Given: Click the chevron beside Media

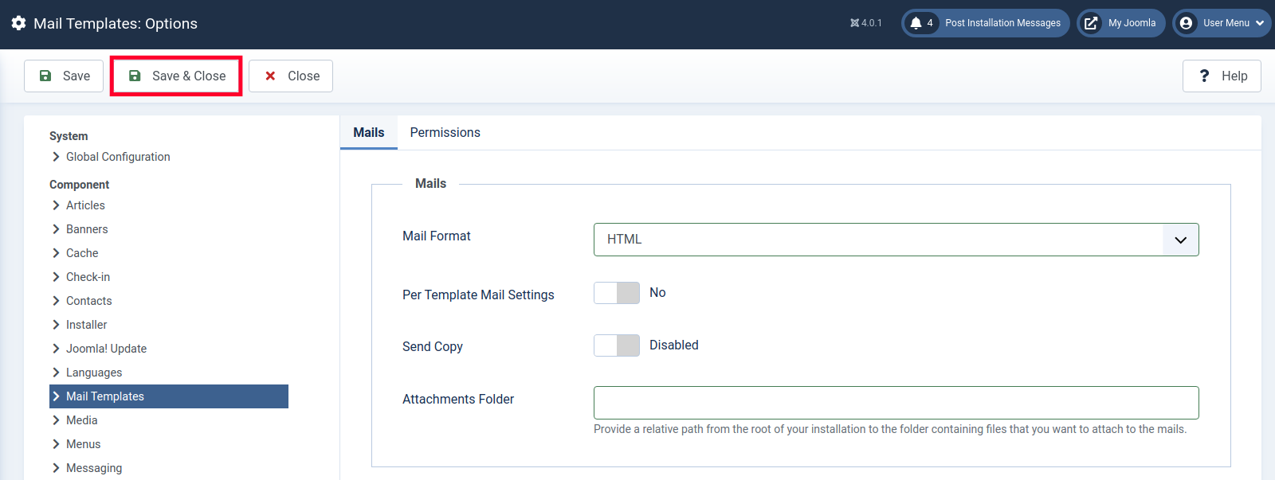Looking at the screenshot, I should point(56,420).
